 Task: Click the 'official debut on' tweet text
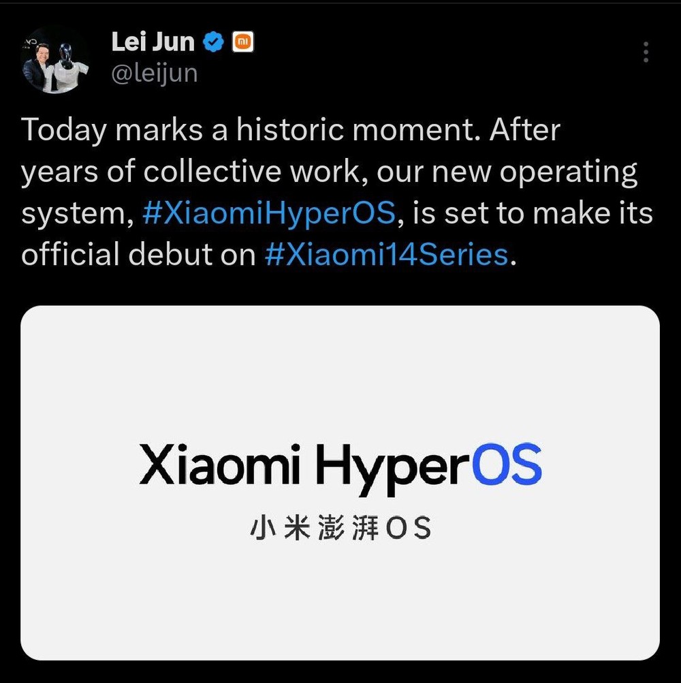[x=138, y=255]
